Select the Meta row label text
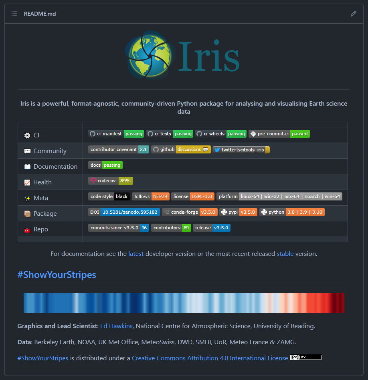 (x=41, y=198)
